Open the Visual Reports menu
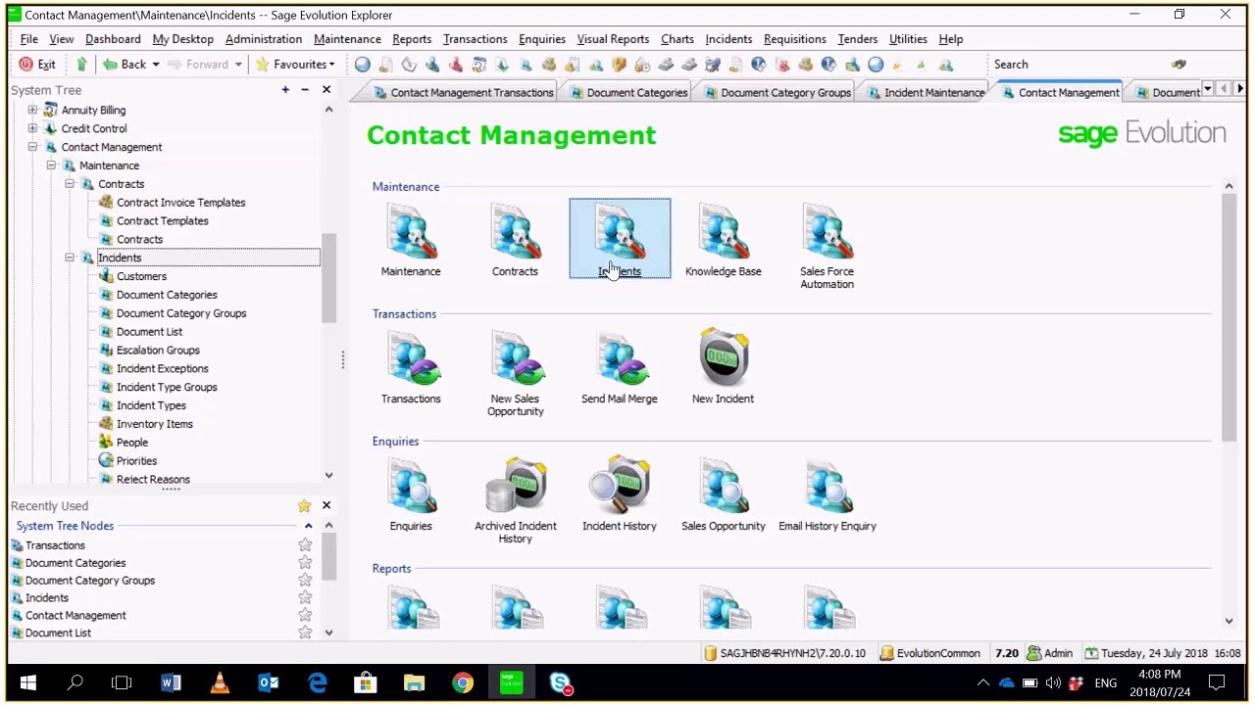Viewport: 1255px width, 705px height. (x=613, y=39)
